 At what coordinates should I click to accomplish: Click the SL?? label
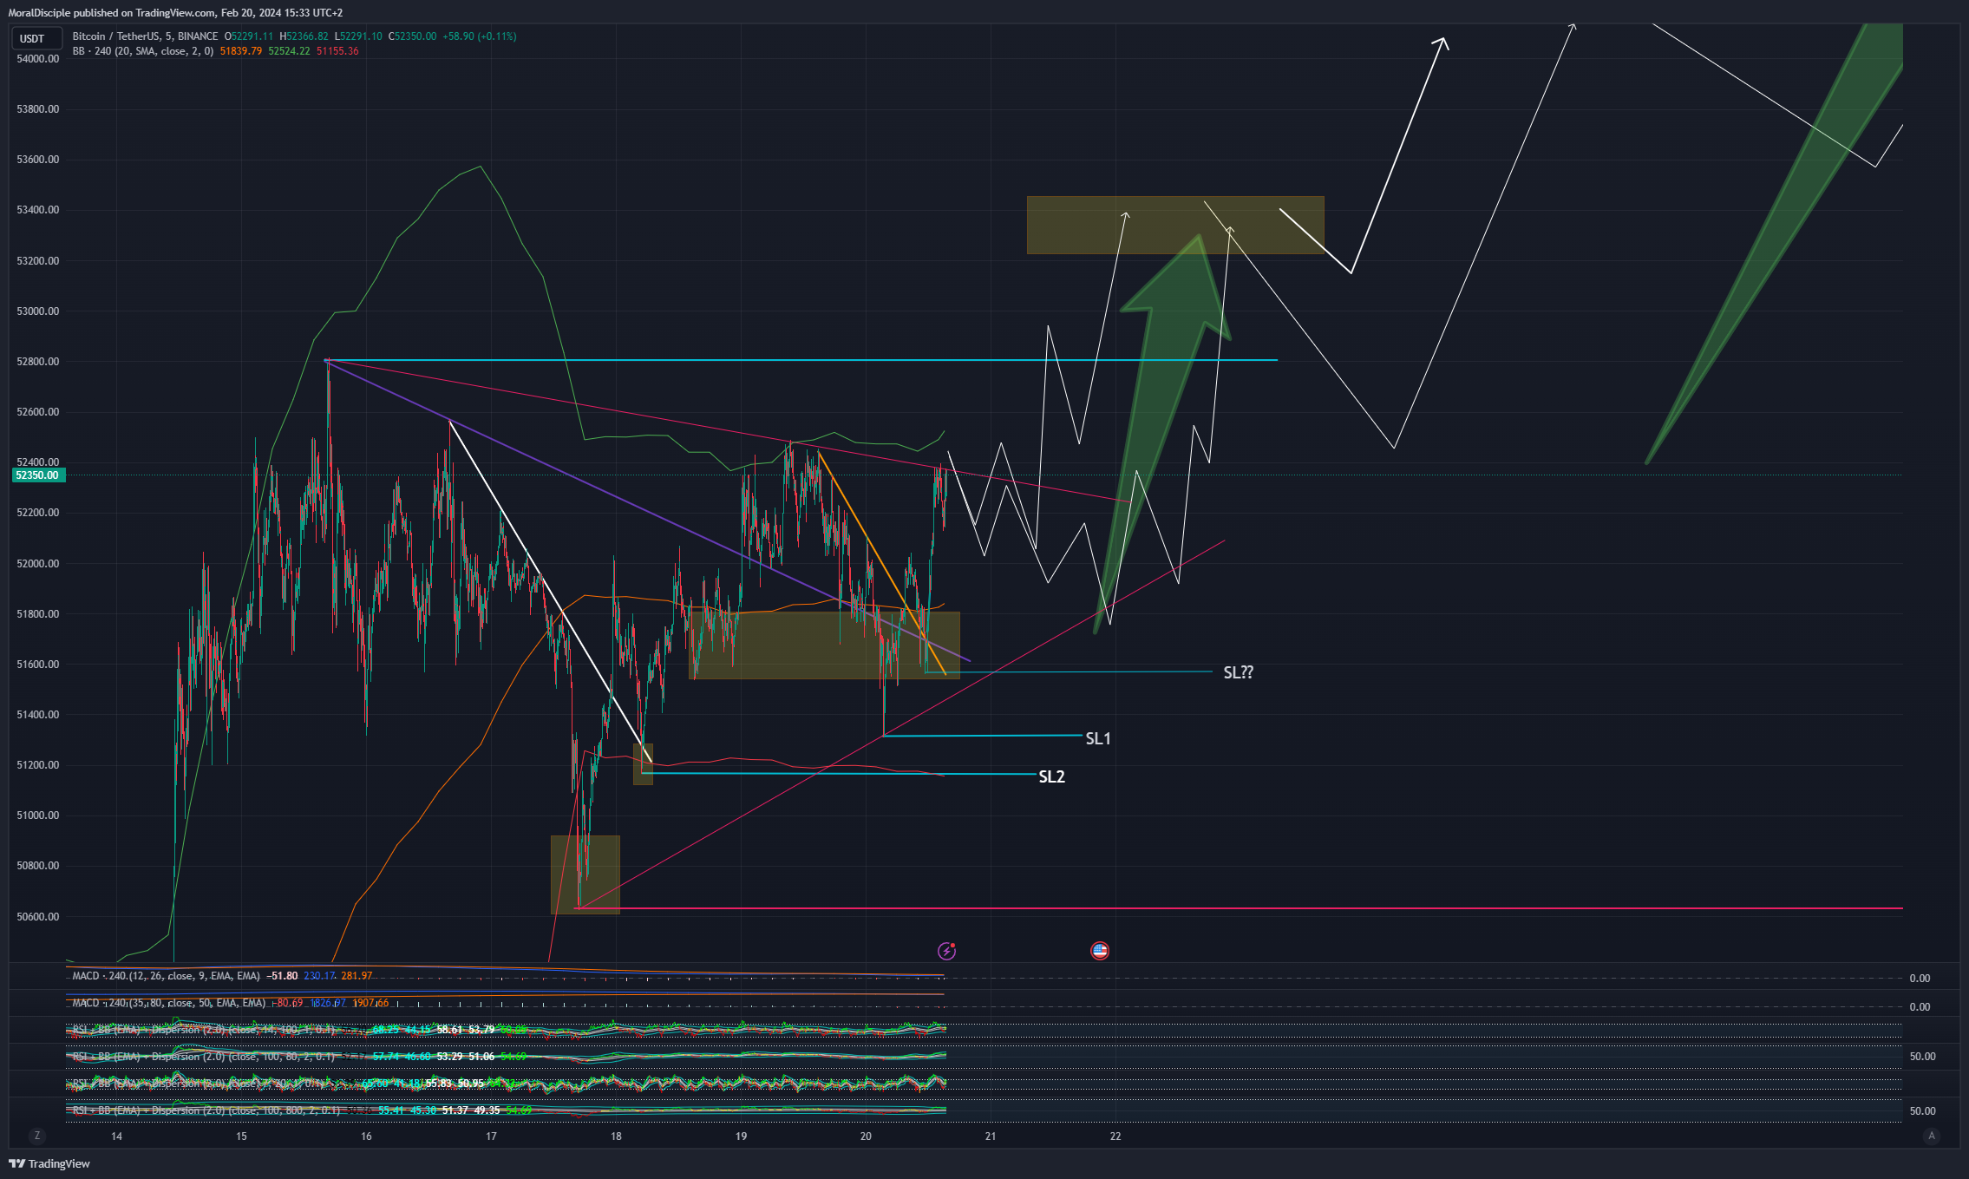[1239, 672]
